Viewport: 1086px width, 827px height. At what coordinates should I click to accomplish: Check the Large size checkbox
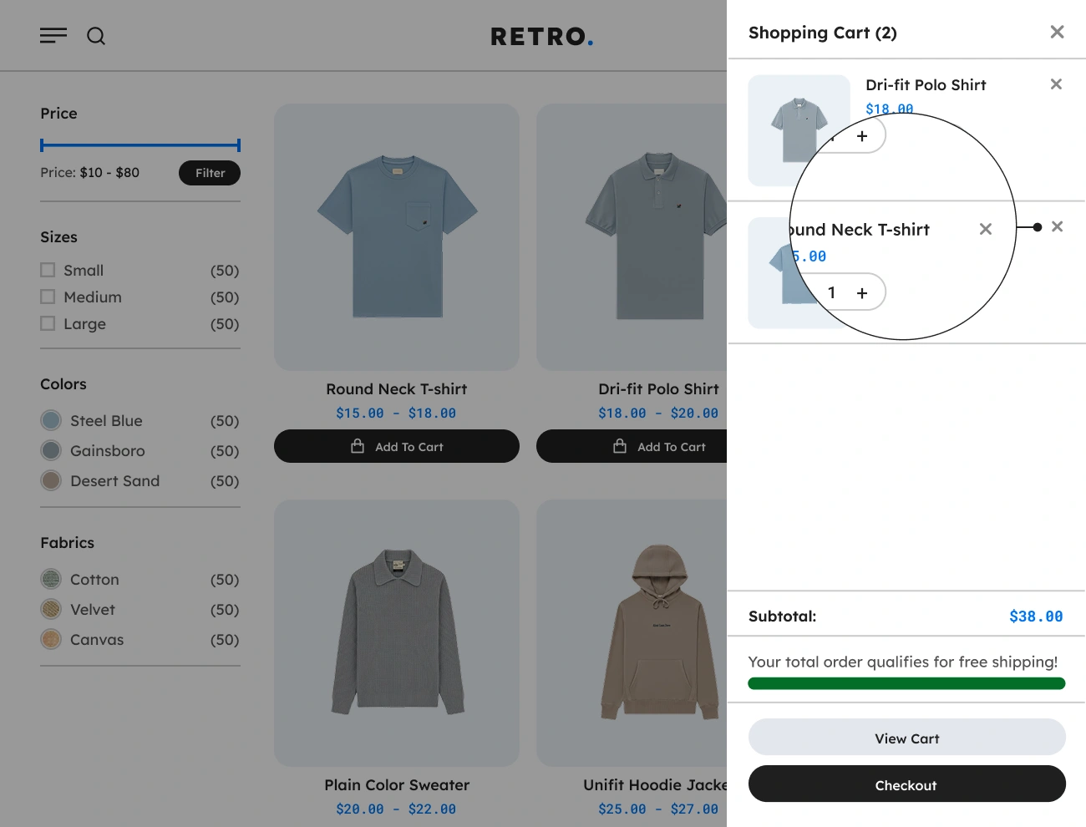48,323
